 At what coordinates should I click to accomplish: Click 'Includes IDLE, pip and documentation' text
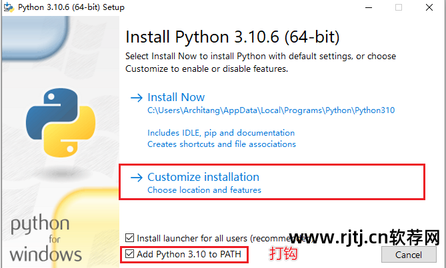[x=221, y=133]
